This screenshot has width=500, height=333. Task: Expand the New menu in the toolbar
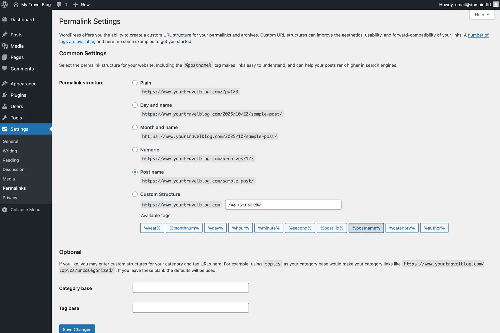click(x=81, y=5)
